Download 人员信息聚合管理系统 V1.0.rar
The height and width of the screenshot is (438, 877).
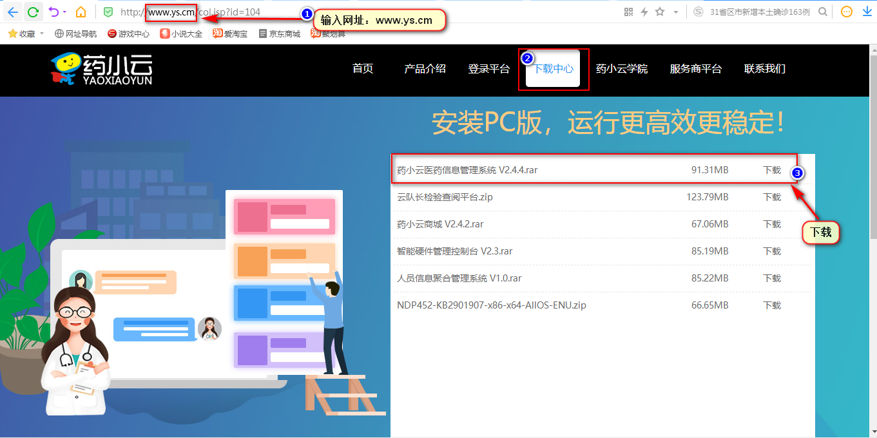click(772, 278)
